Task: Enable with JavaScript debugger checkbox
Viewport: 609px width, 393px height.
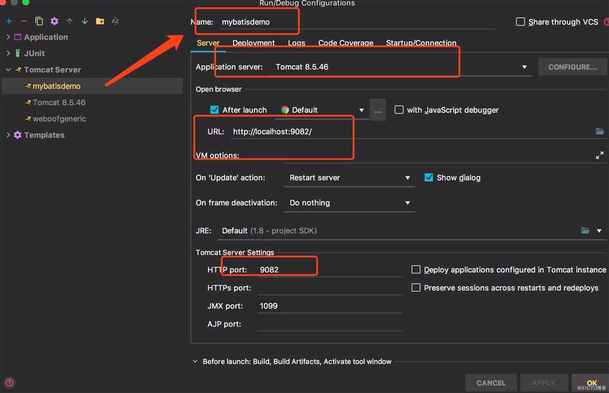Action: point(399,110)
